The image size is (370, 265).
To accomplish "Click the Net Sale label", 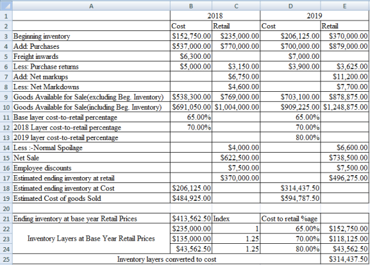I will [x=26, y=158].
